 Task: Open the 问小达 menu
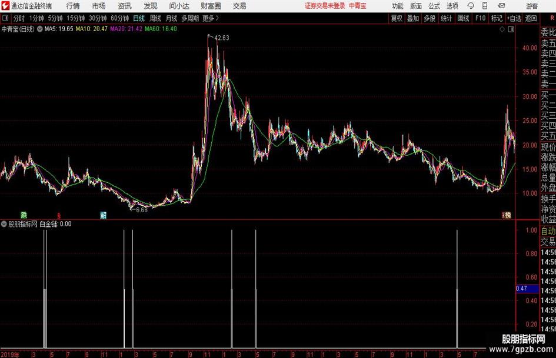[179, 6]
